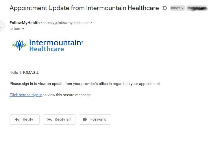Click the FollowMyHealth sender name
Viewport: 209px width, 143px height.
point(25,23)
